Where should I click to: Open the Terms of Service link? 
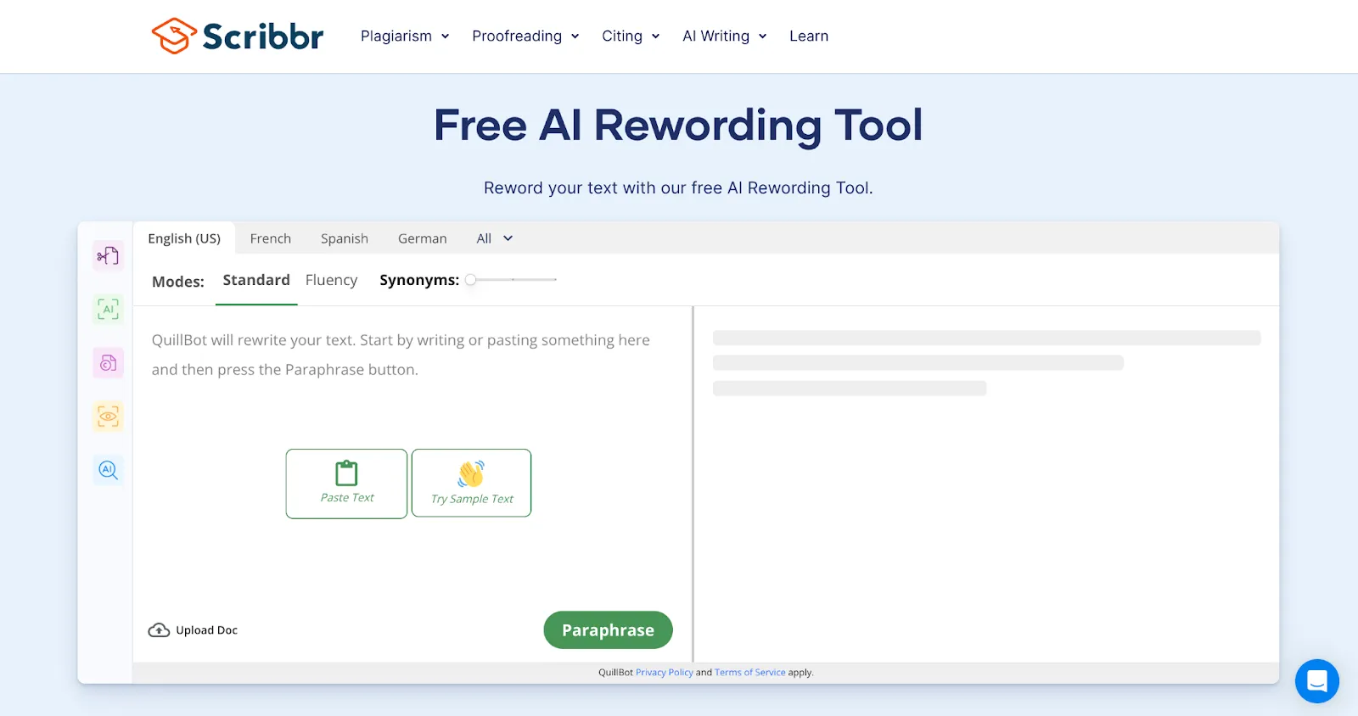[x=750, y=673]
